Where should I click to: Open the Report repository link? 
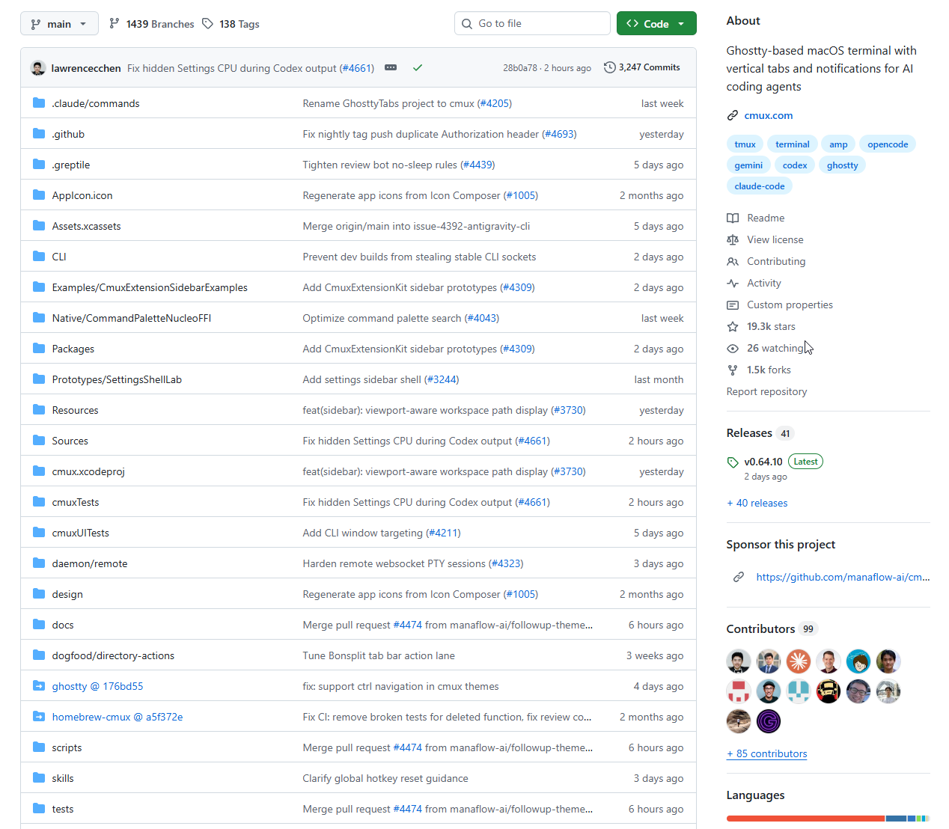(766, 391)
